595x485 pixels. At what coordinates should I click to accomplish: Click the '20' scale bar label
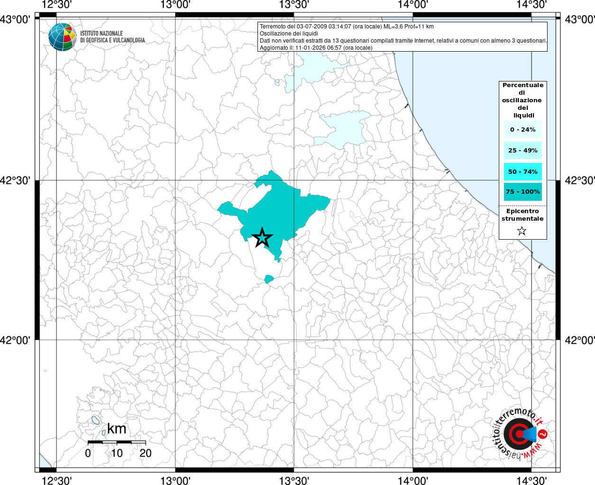(x=146, y=453)
